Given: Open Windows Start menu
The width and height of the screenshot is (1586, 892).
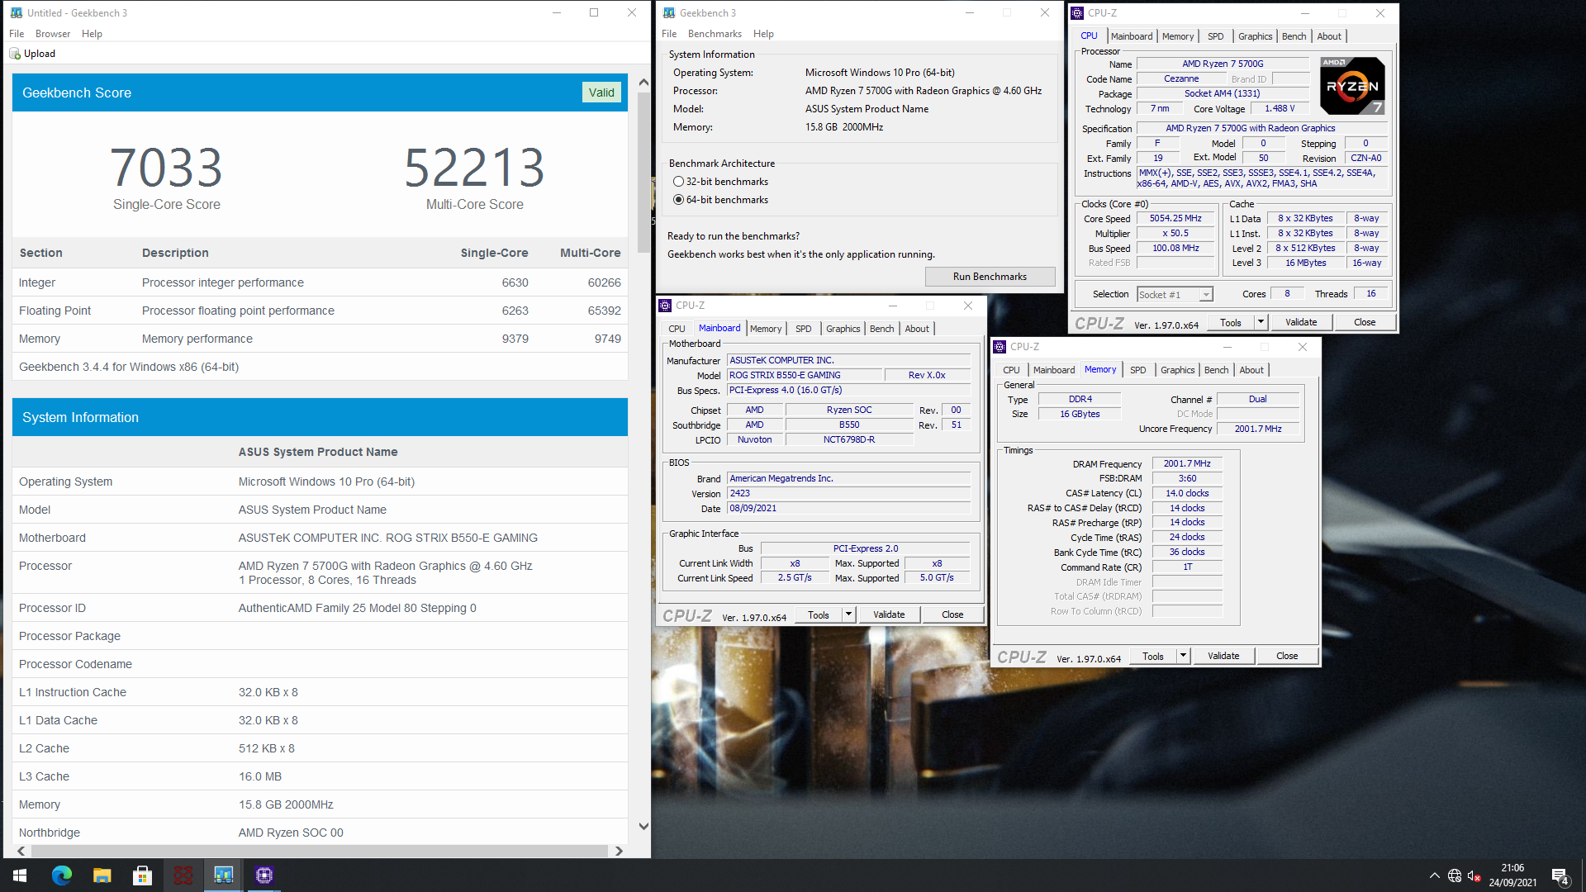Looking at the screenshot, I should coord(20,875).
